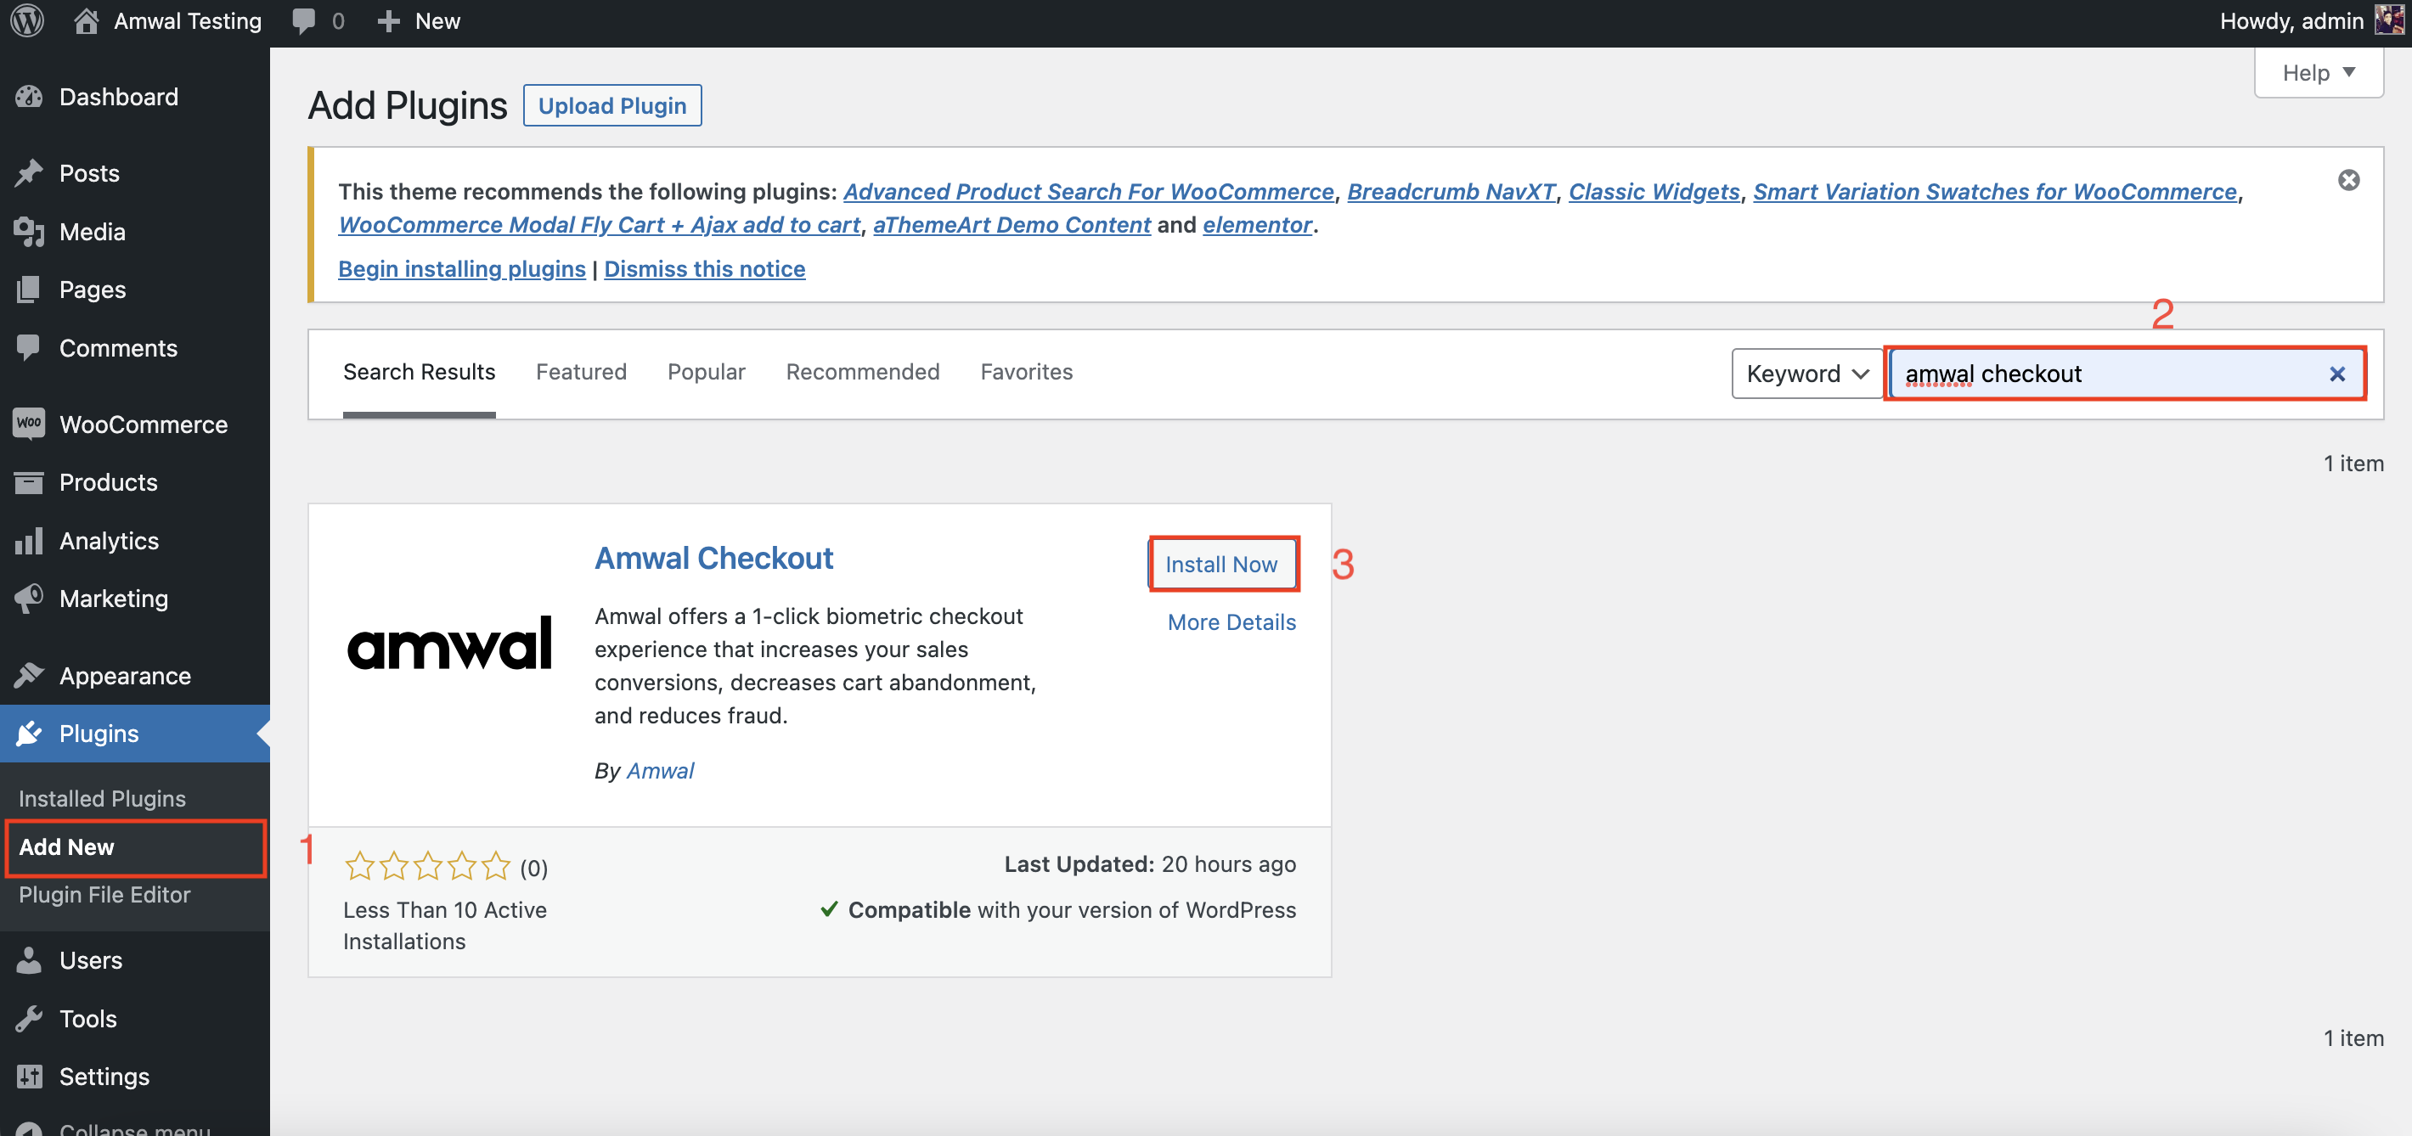The width and height of the screenshot is (2412, 1136).
Task: Click Install Now for Amwal Checkout
Action: 1220,563
